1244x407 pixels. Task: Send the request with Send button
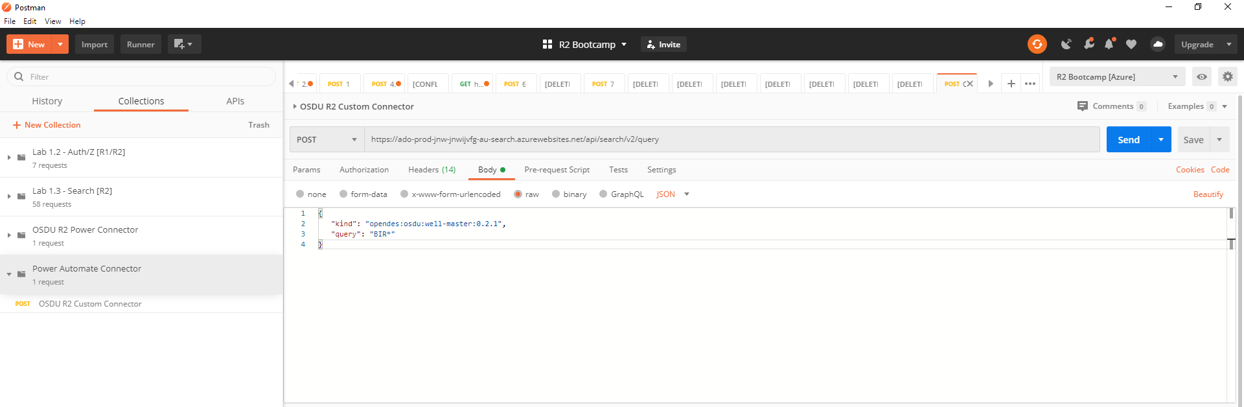click(1129, 139)
